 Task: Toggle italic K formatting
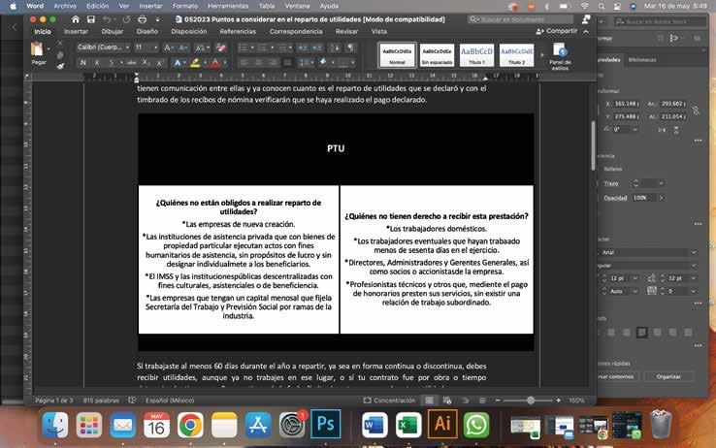pyautogui.click(x=97, y=62)
